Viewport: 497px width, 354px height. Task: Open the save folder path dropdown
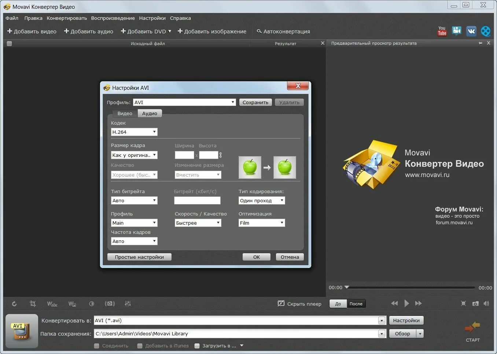click(382, 334)
